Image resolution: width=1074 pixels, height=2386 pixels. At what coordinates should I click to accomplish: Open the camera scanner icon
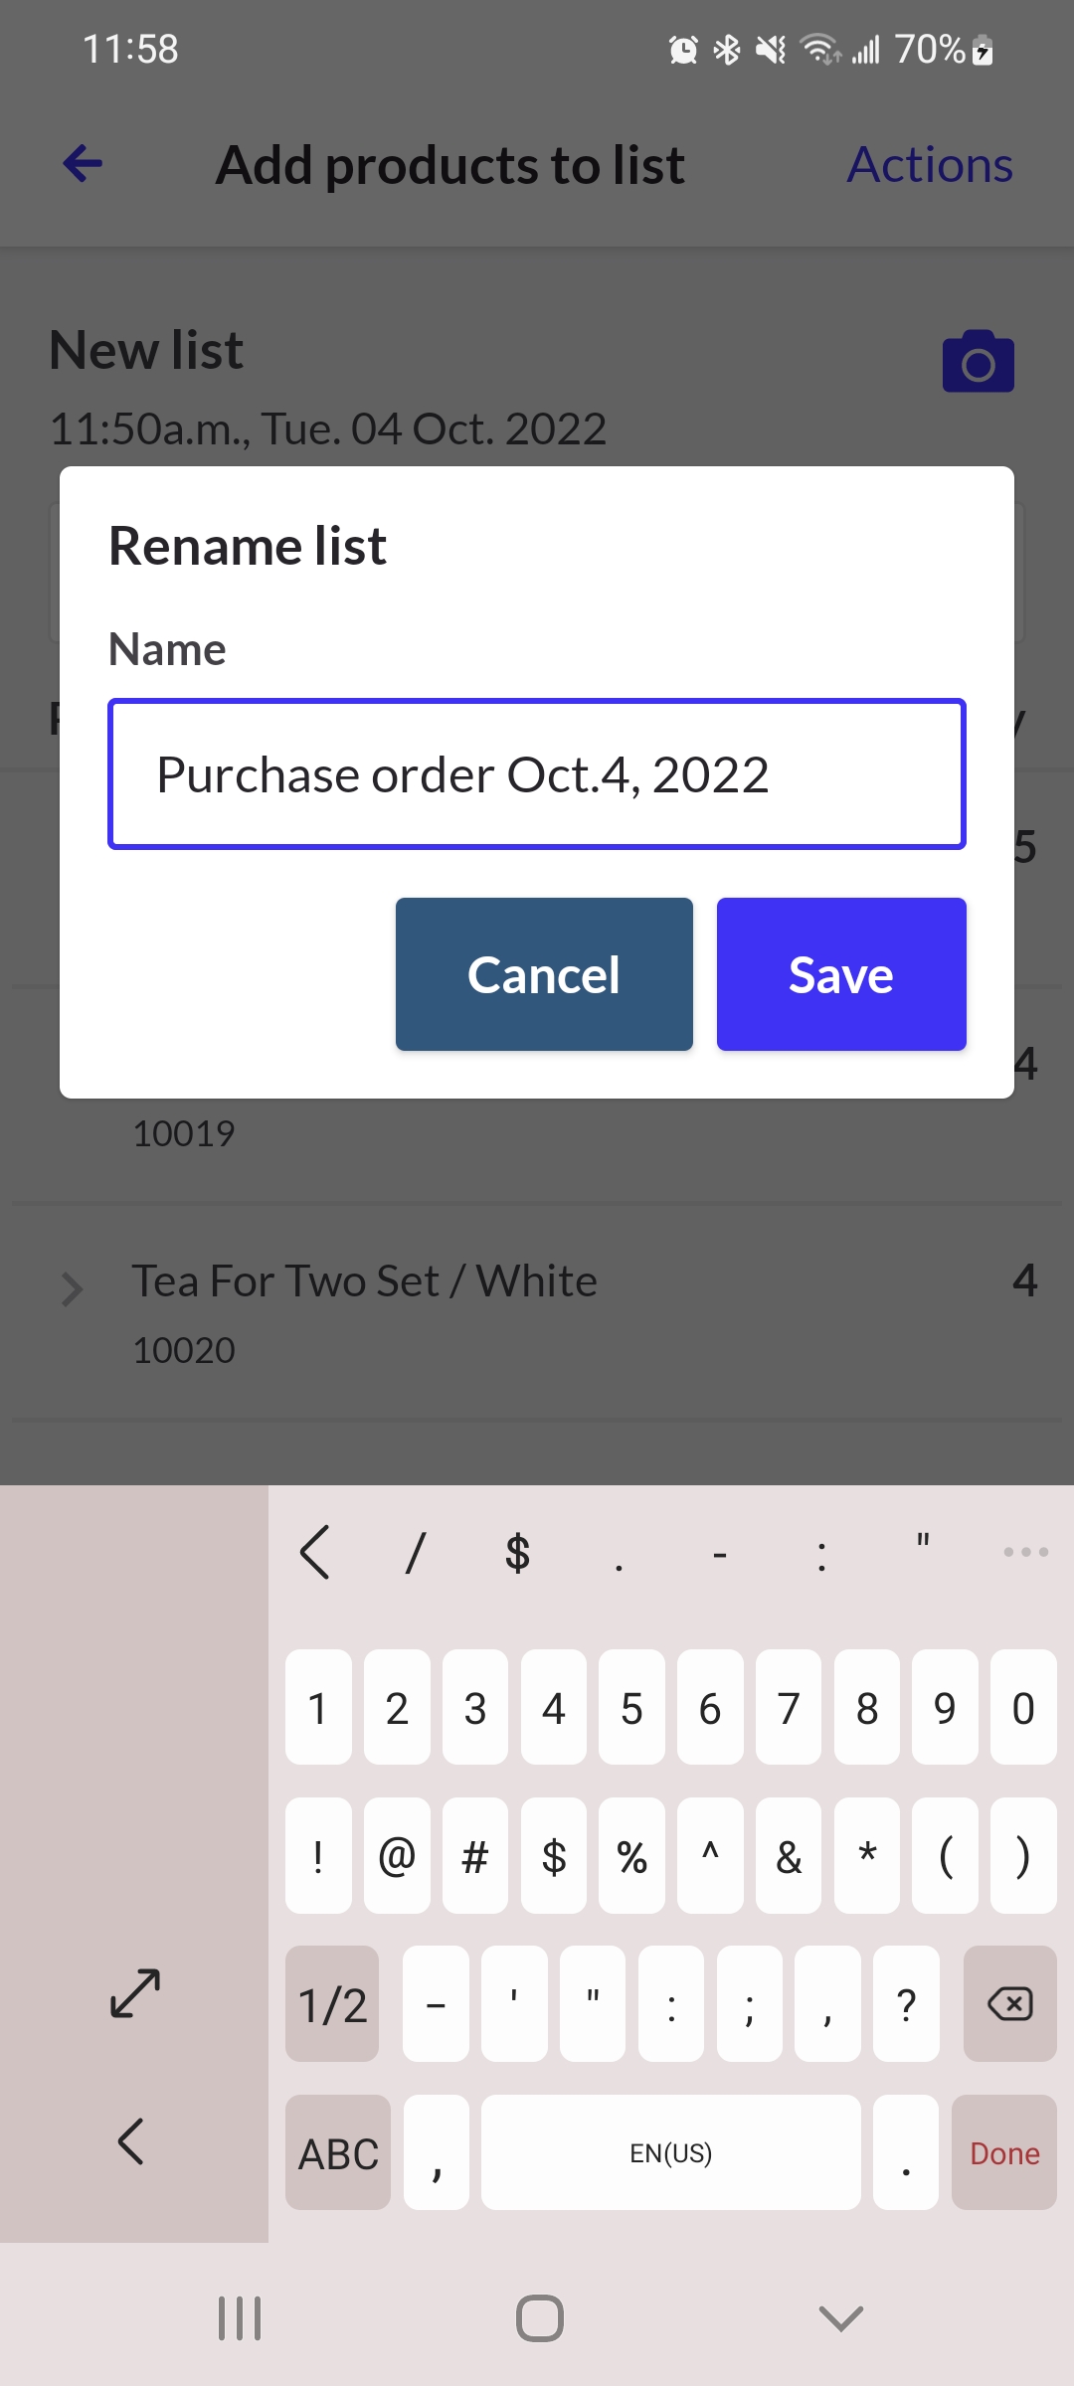[x=979, y=362]
